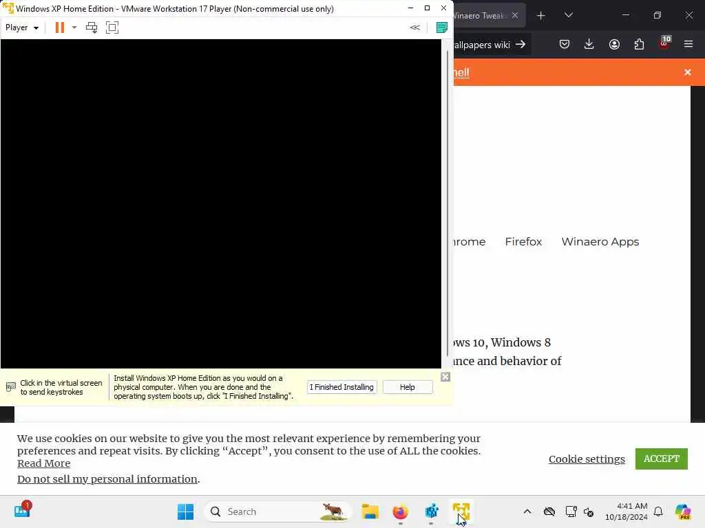The height and width of the screenshot is (528, 705).
Task: Open the Widgets button in the taskbar
Action: [22, 511]
